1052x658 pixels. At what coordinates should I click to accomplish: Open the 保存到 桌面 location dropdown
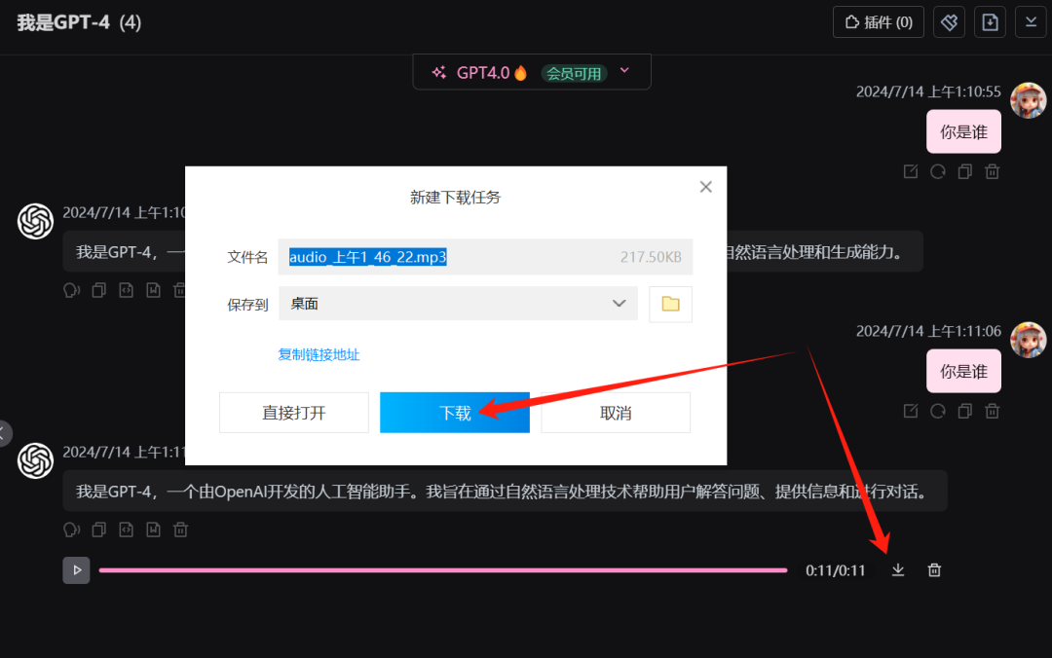(458, 304)
